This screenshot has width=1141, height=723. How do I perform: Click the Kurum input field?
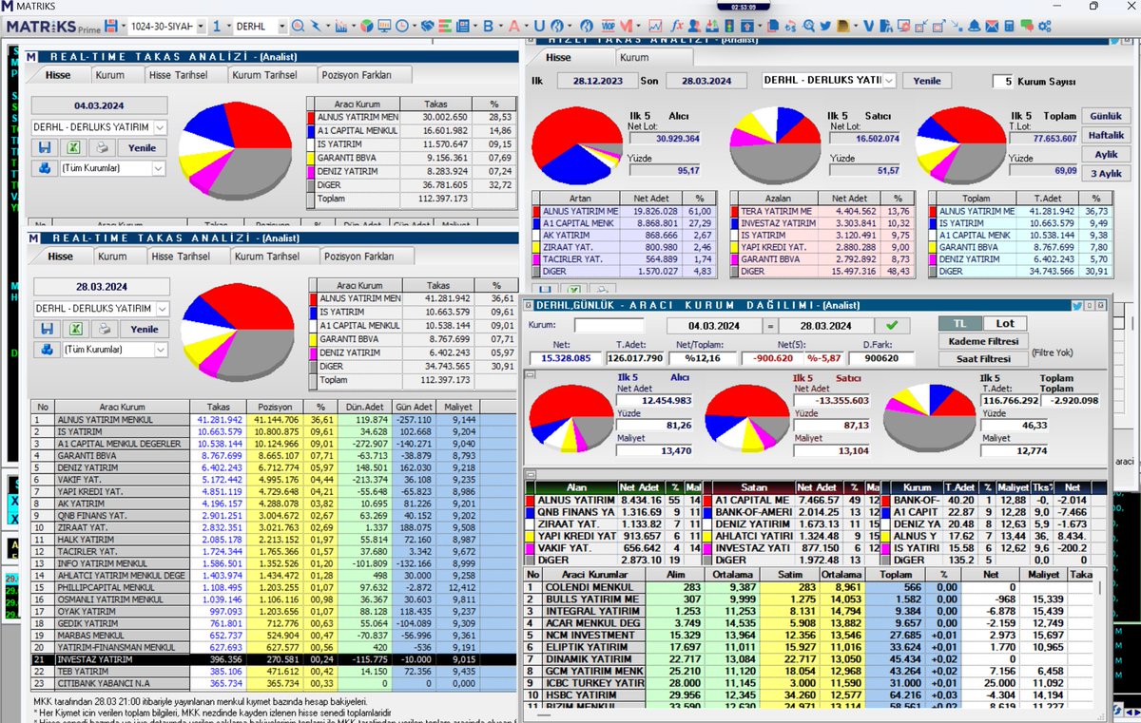click(609, 325)
